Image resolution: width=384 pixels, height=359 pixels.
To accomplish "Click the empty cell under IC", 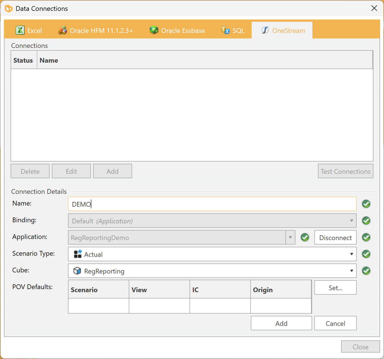I will [220, 306].
